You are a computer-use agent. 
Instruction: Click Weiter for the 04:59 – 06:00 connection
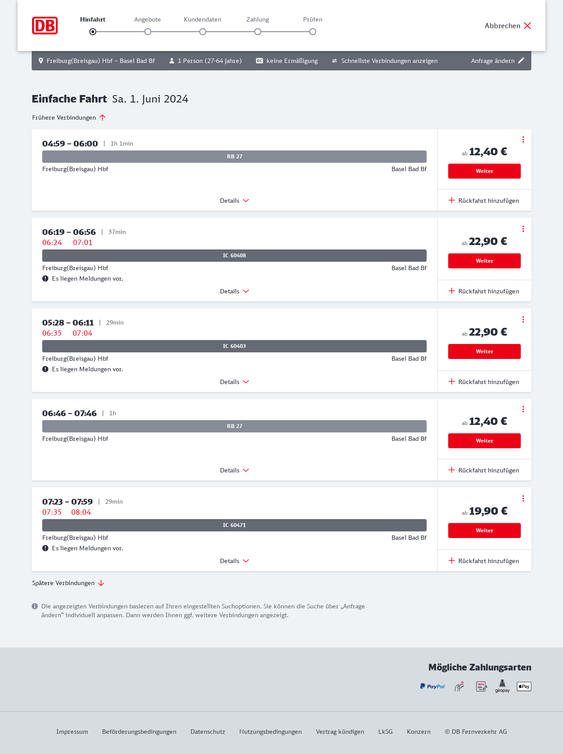(484, 171)
